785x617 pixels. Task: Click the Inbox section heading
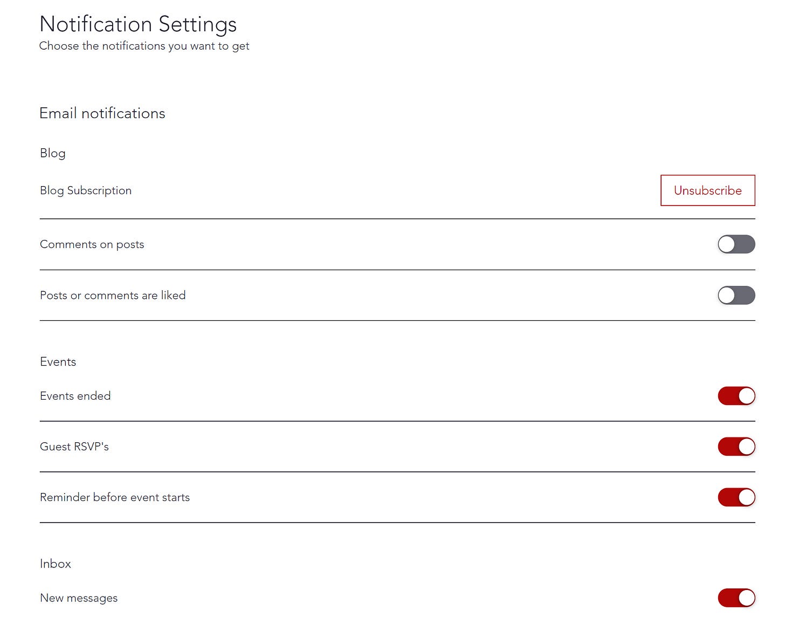point(56,564)
